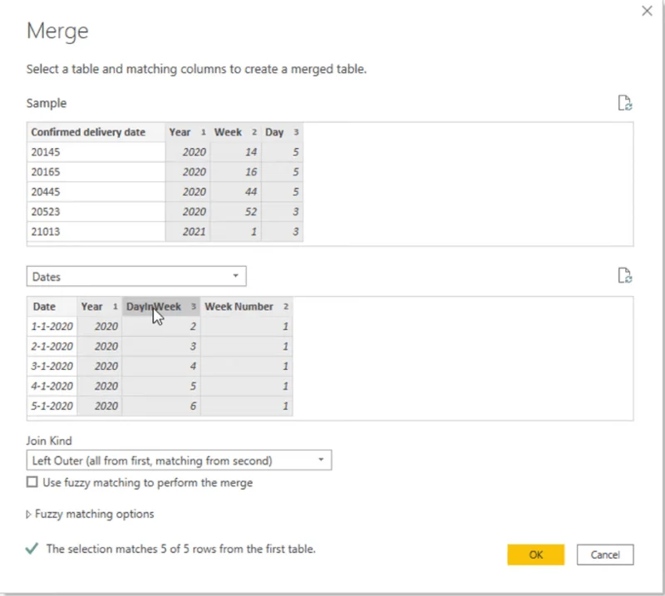The height and width of the screenshot is (596, 665).
Task: Click date 5-1-2020 cell
Action: pyautogui.click(x=52, y=406)
